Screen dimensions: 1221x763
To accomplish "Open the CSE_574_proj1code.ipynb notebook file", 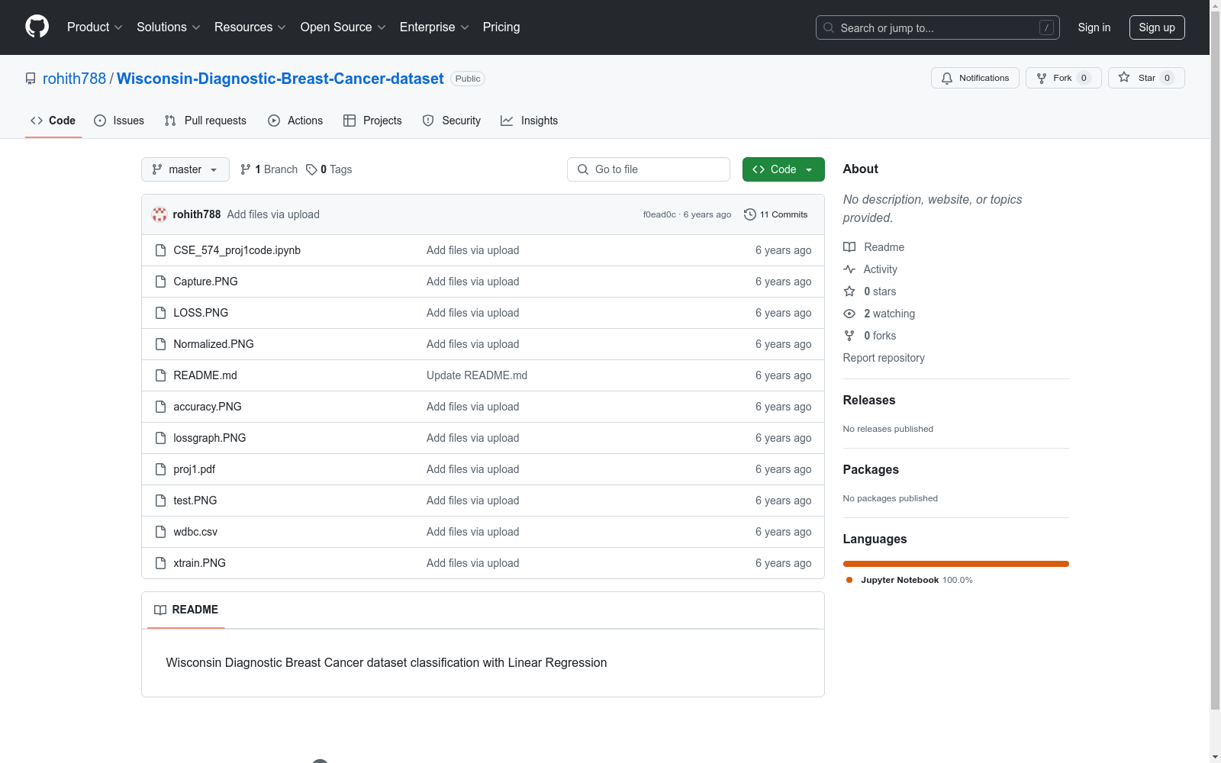I will [x=237, y=250].
